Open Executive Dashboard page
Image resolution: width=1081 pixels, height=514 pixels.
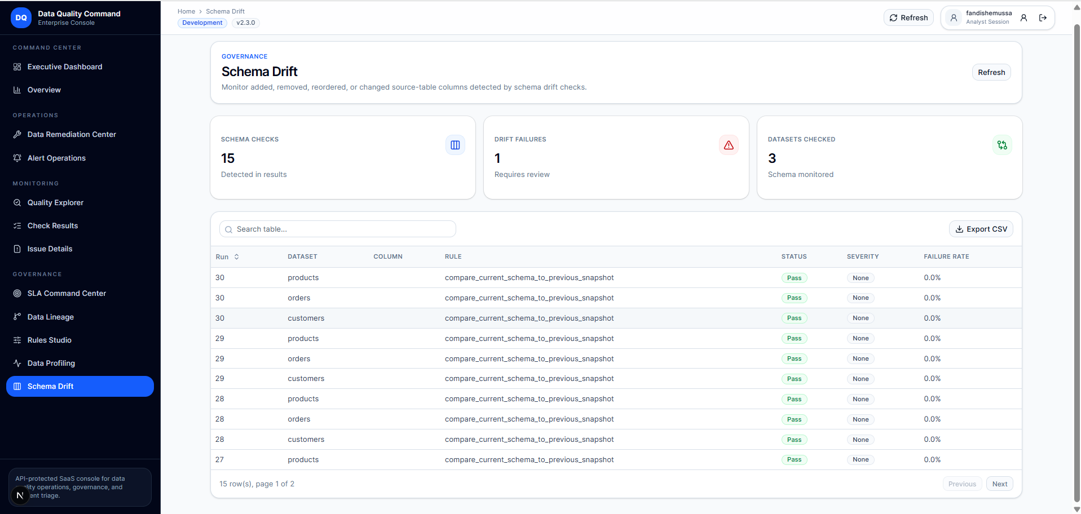80,67
